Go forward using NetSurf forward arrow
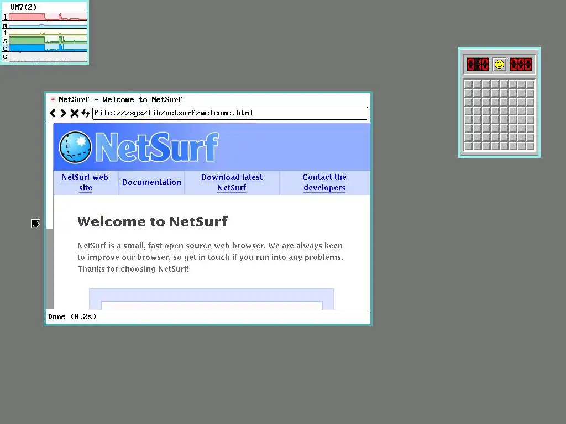Screen dimensions: 566x424 tap(63, 113)
